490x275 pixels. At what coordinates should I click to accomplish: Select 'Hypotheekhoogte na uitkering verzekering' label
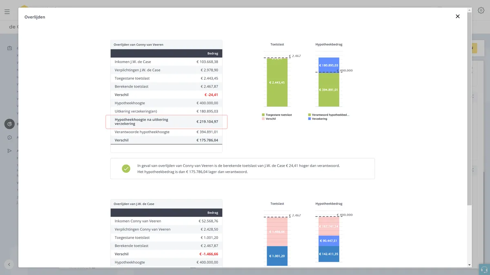(x=141, y=122)
